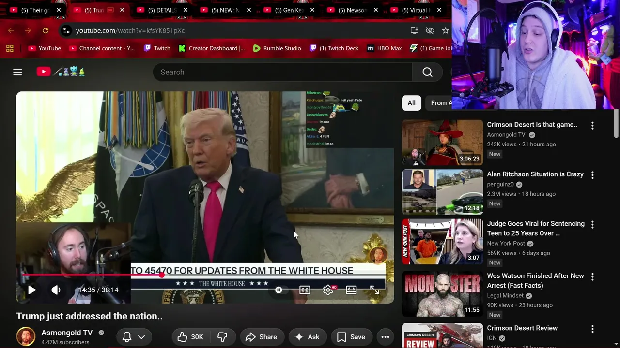Open the Creator Dashboard bookmark
The height and width of the screenshot is (348, 620).
[x=212, y=48]
